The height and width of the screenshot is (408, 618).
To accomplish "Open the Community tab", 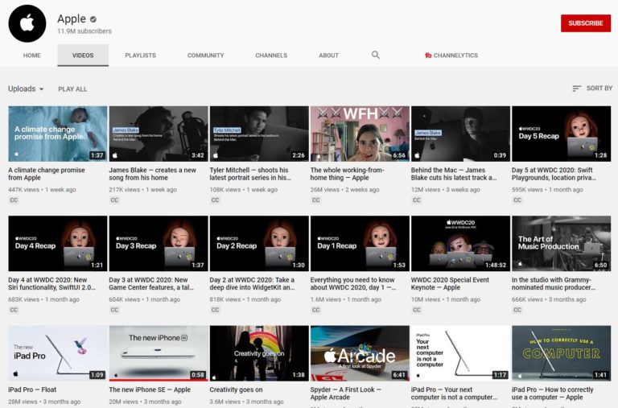I will click(205, 56).
